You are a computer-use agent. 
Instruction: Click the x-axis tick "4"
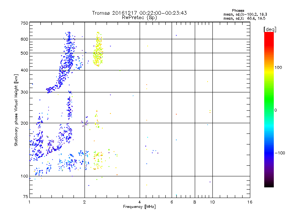(x=140, y=202)
